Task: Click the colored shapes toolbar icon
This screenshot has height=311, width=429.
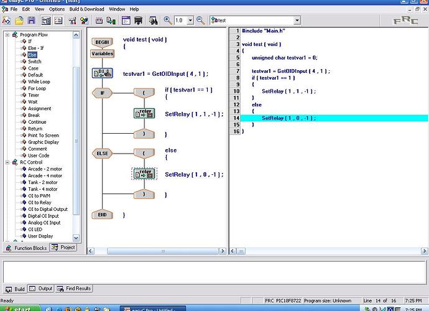Action: point(85,21)
